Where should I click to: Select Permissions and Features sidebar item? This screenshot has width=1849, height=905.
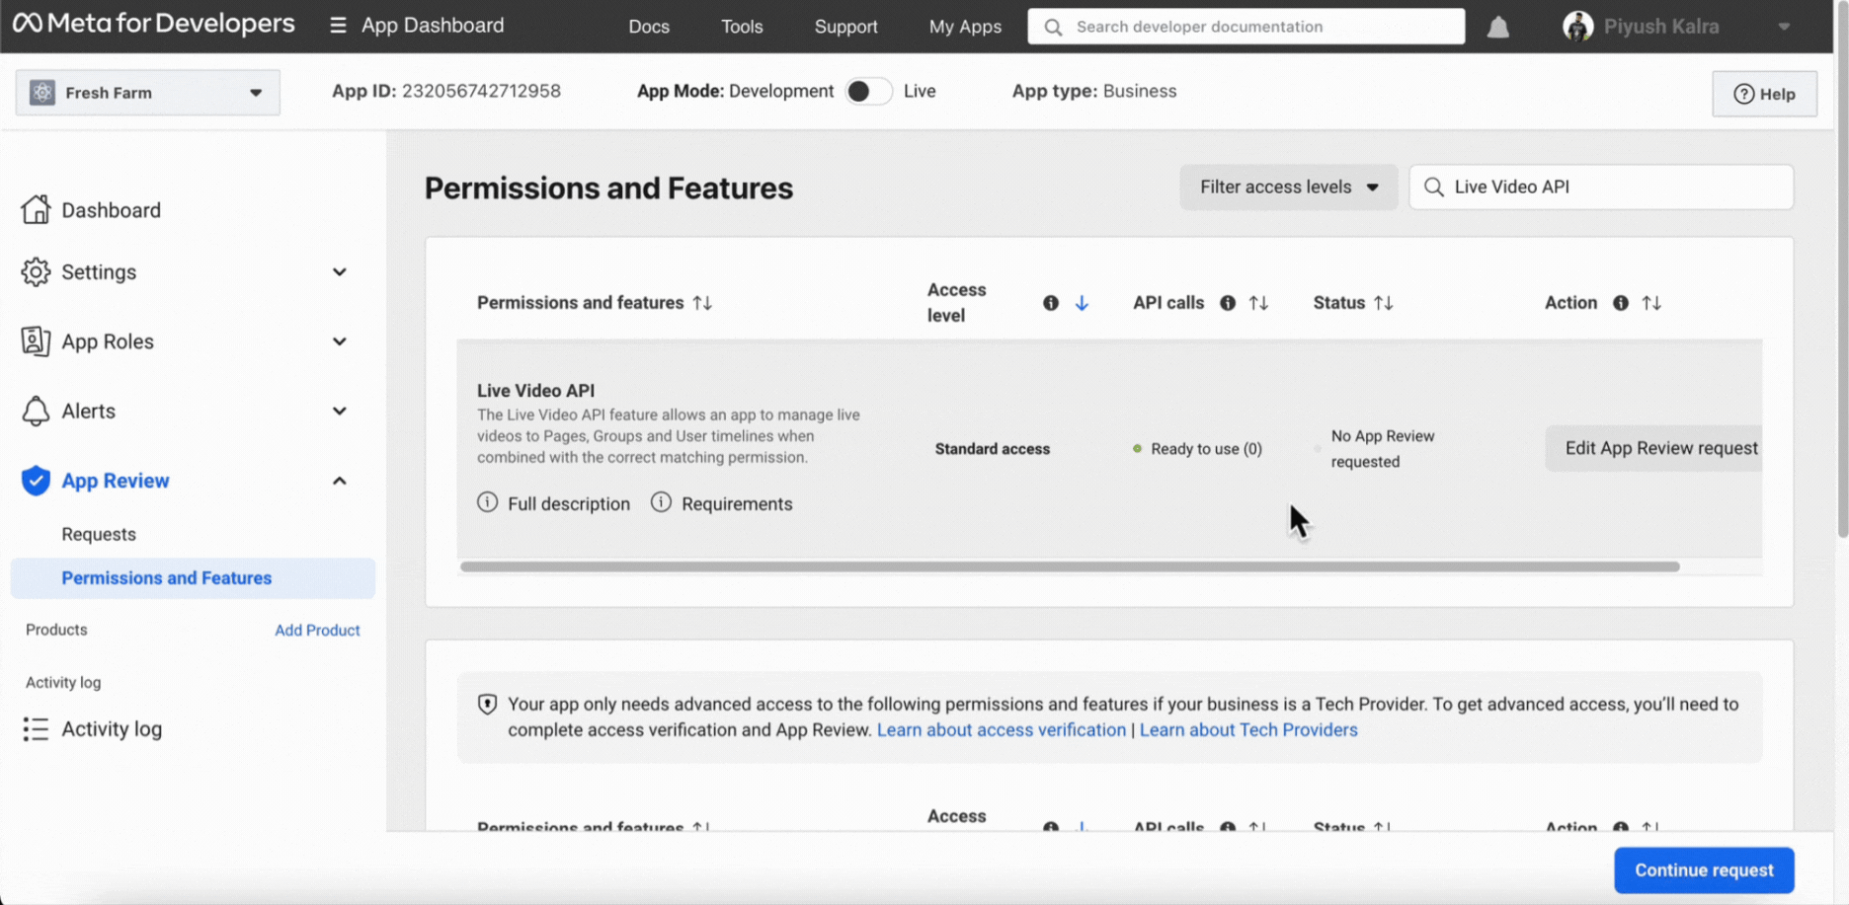pyautogui.click(x=193, y=578)
